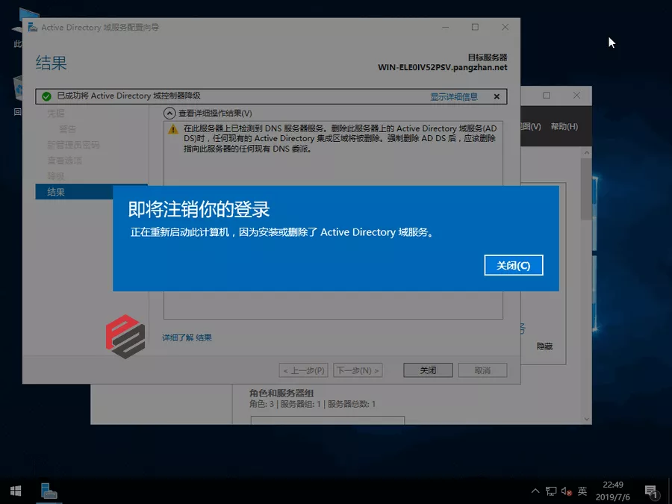672x504 pixels.
Task: Click the 显示详细信息 link
Action: click(453, 96)
